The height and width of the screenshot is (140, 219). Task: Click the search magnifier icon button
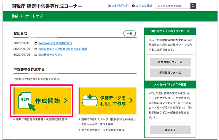coord(193,6)
